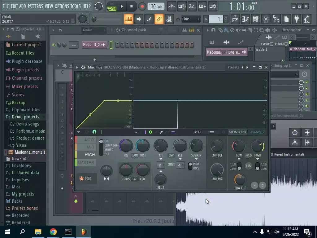Open the Browser tree view icon
Screen dimensions: 317x238
click(276, 19)
